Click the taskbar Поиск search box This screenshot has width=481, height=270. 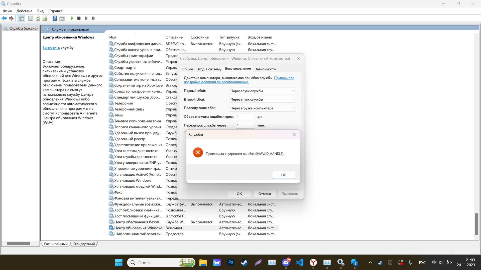coord(161,262)
